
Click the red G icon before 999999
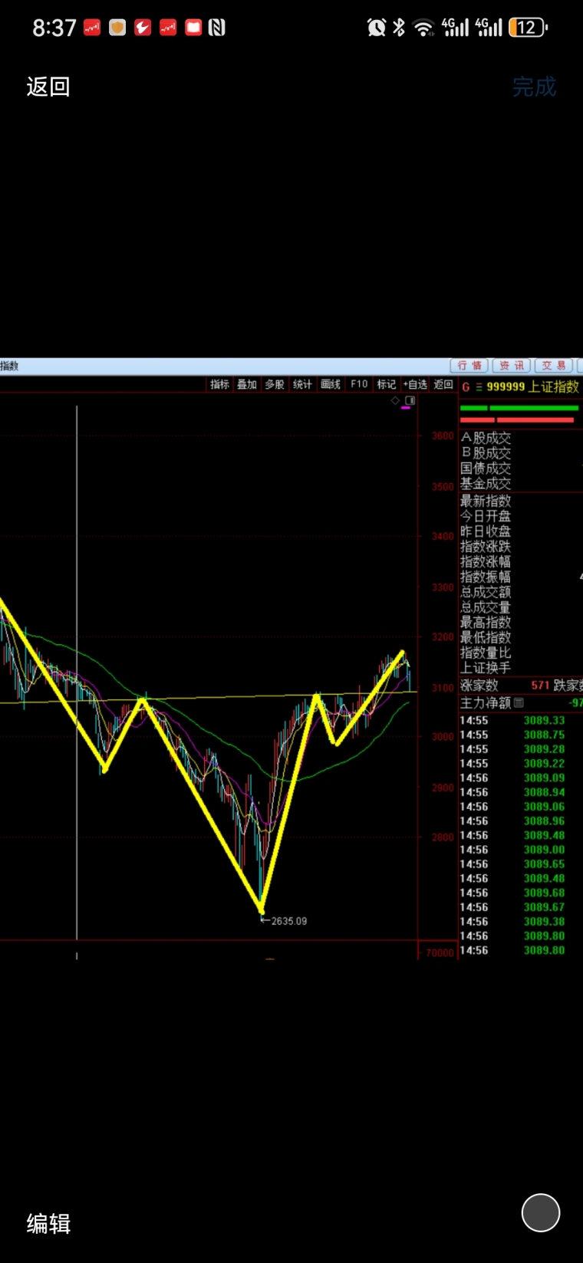466,386
